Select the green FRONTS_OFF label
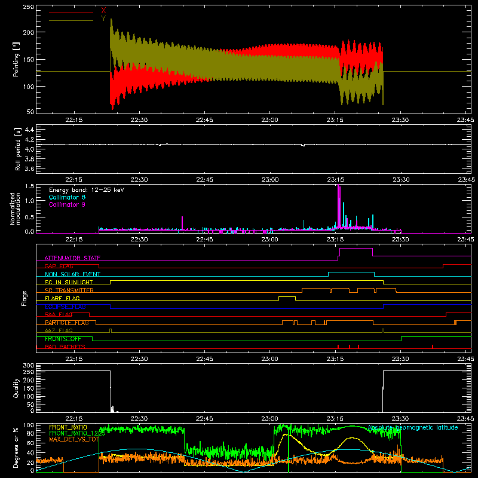The image size is (478, 478). click(63, 339)
